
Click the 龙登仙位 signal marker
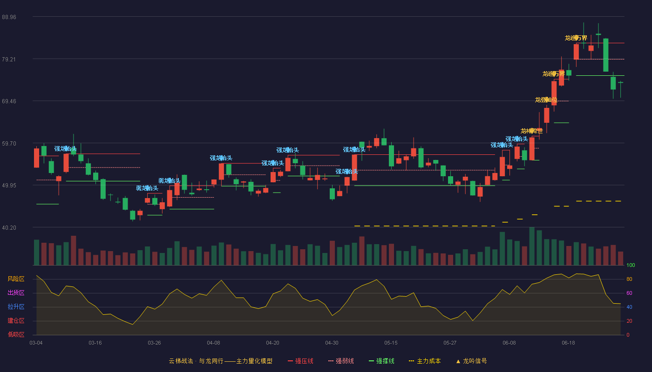[x=546, y=100]
